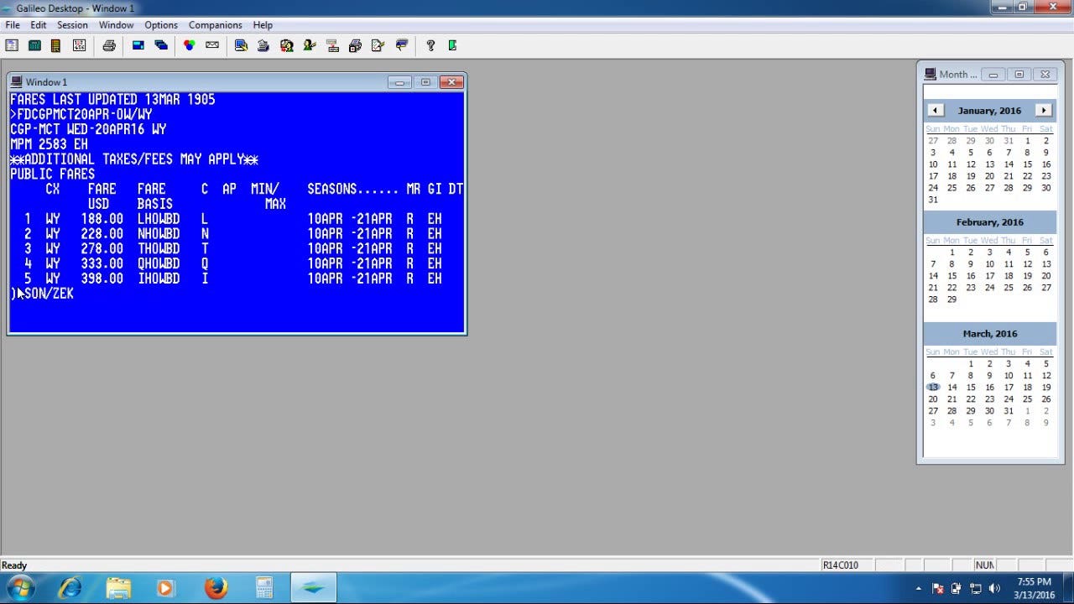Open the calculator taskbar icon
The width and height of the screenshot is (1074, 604).
[x=264, y=588]
